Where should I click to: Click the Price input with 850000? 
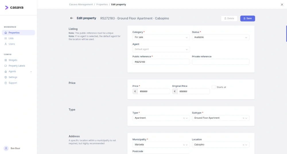pos(154,91)
